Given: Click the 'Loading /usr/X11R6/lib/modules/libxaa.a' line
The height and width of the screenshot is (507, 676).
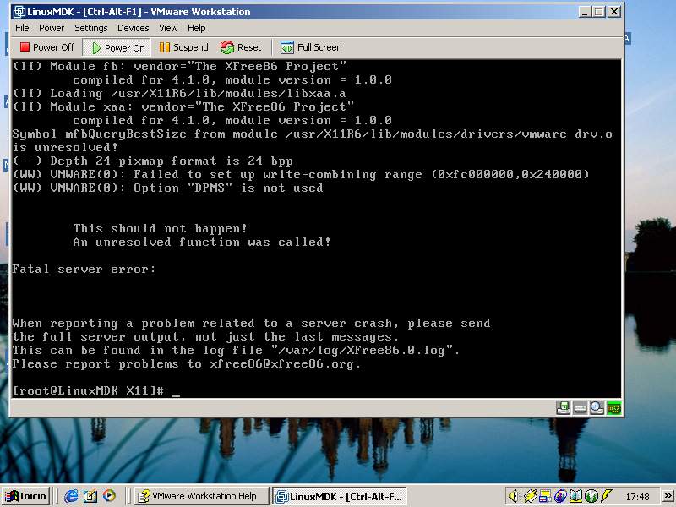Looking at the screenshot, I should (179, 94).
